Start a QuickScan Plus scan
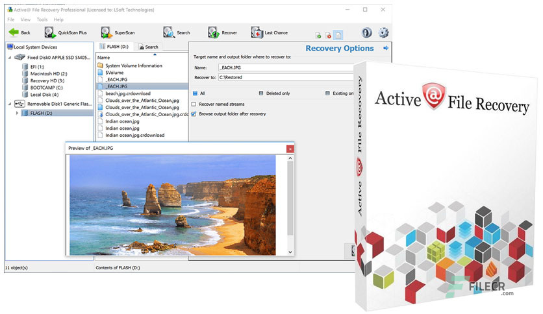 (x=66, y=32)
